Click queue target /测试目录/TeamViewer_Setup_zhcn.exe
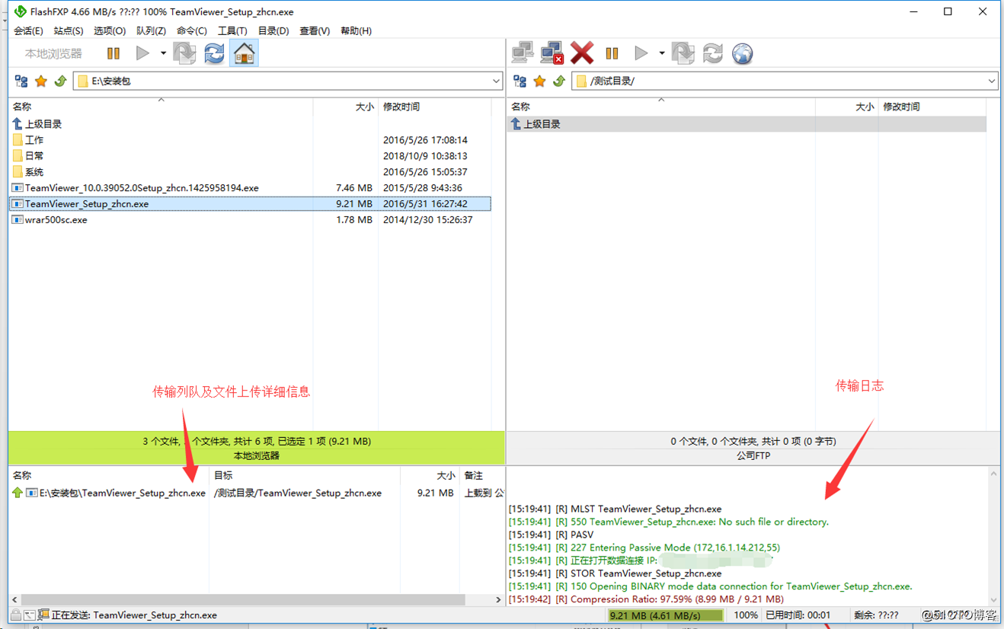The image size is (1004, 629). [298, 493]
